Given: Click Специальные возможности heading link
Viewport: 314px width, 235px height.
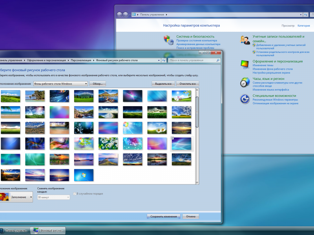Looking at the screenshot, I should point(274,96).
